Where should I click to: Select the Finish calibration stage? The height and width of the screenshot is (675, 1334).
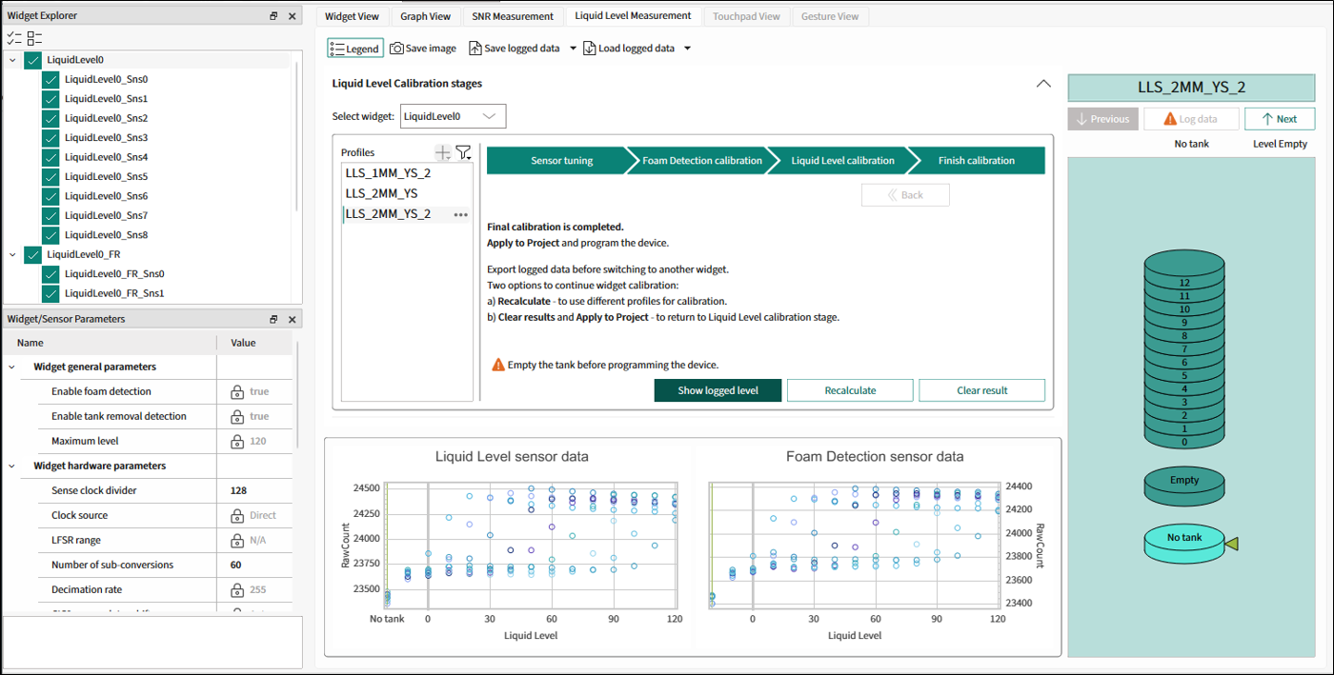977,161
